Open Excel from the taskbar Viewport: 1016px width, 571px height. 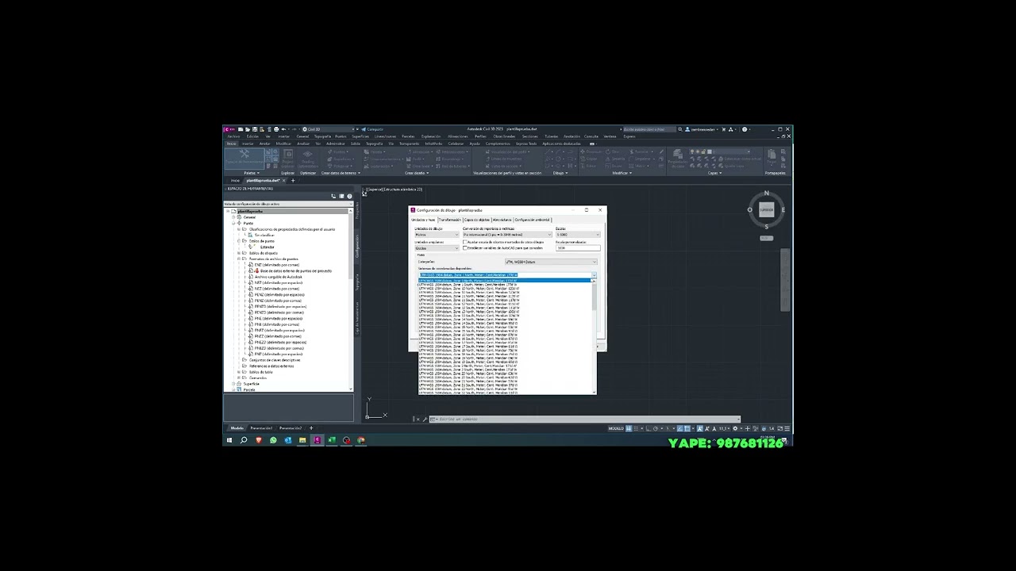click(x=332, y=440)
